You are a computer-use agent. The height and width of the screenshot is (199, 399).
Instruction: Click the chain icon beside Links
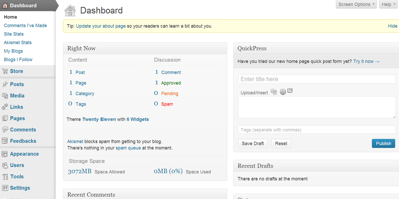click(5, 107)
